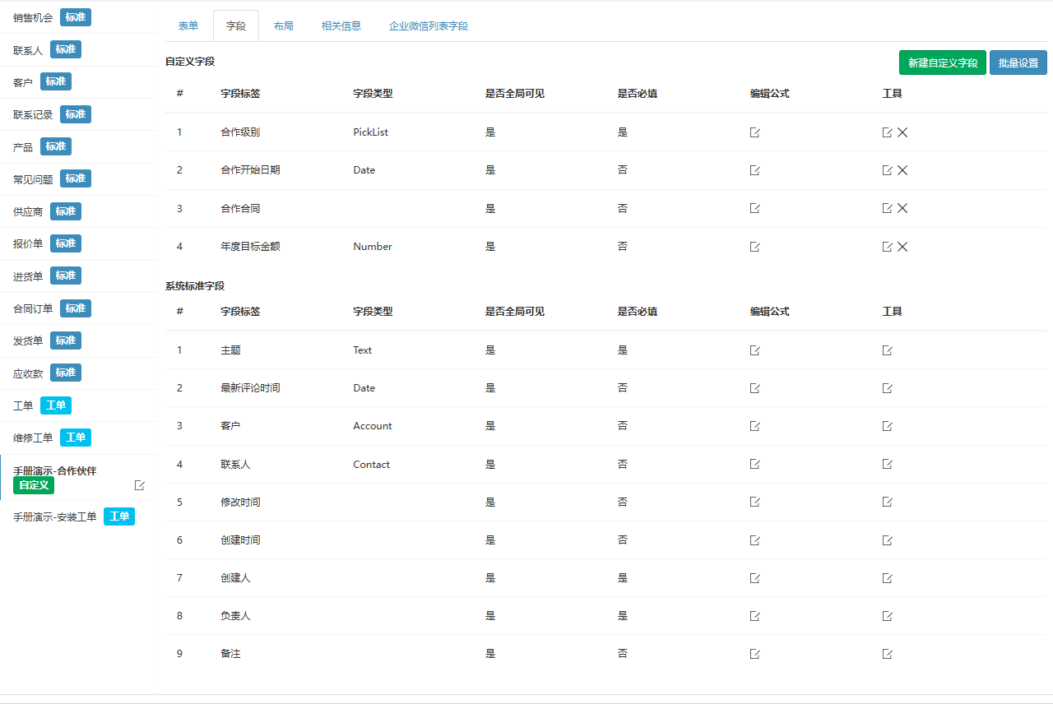
Task: Click the 新建自定义字段 button
Action: (943, 63)
